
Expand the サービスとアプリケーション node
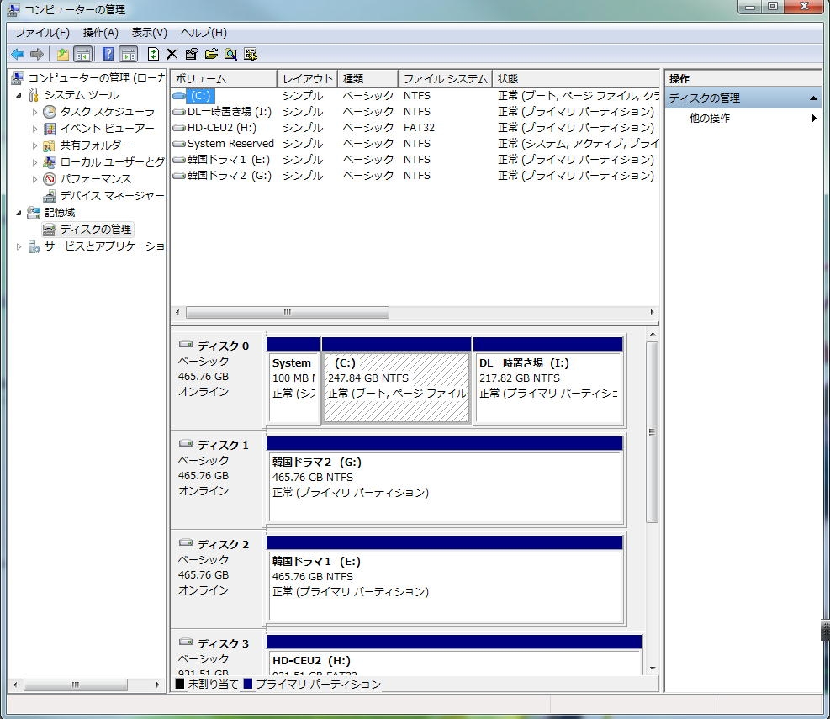click(x=19, y=246)
